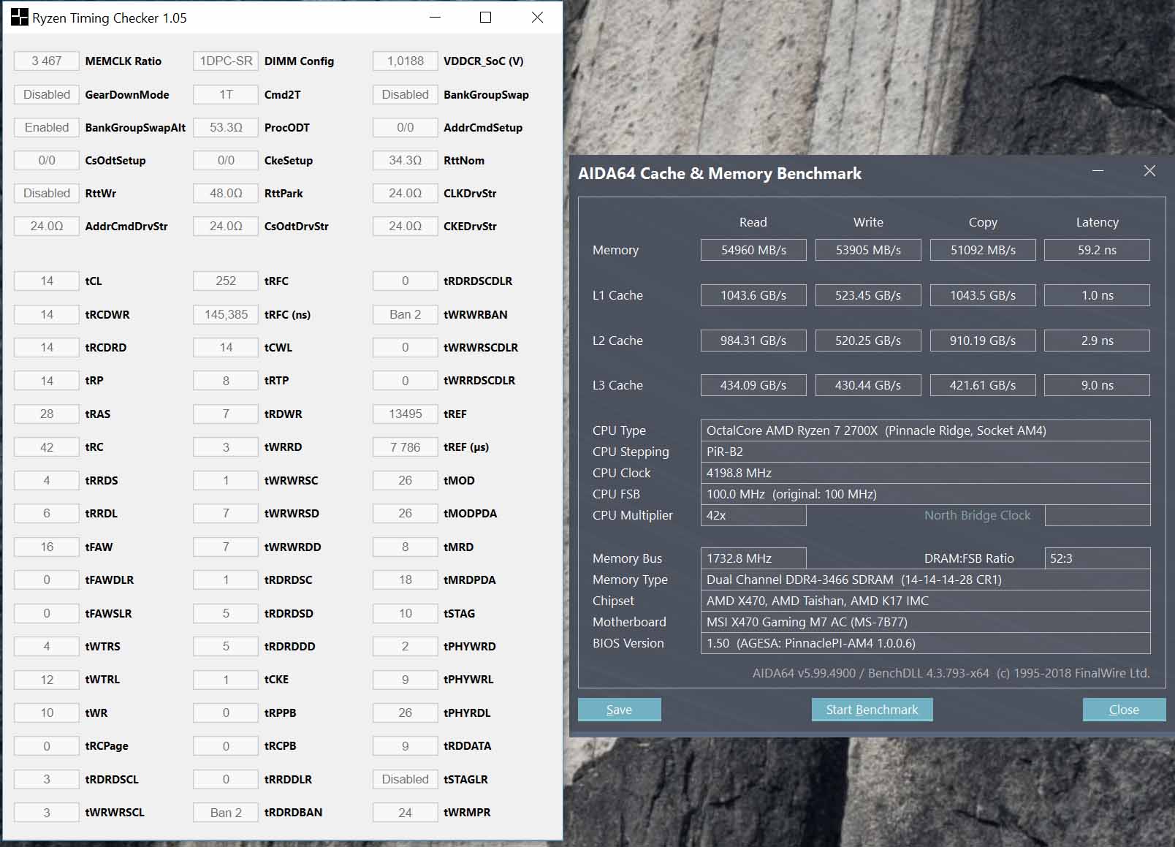Image resolution: width=1175 pixels, height=847 pixels.
Task: Select the RttNom 34.3Ω value
Action: tap(406, 160)
